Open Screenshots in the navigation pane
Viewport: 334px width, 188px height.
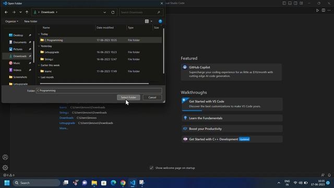click(x=20, y=77)
